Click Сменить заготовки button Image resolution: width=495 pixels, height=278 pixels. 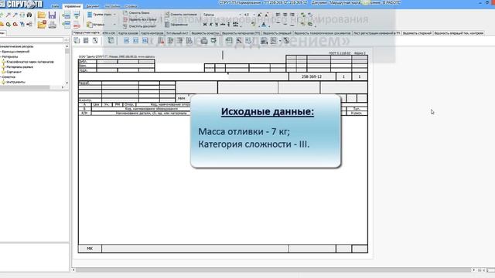181,15
